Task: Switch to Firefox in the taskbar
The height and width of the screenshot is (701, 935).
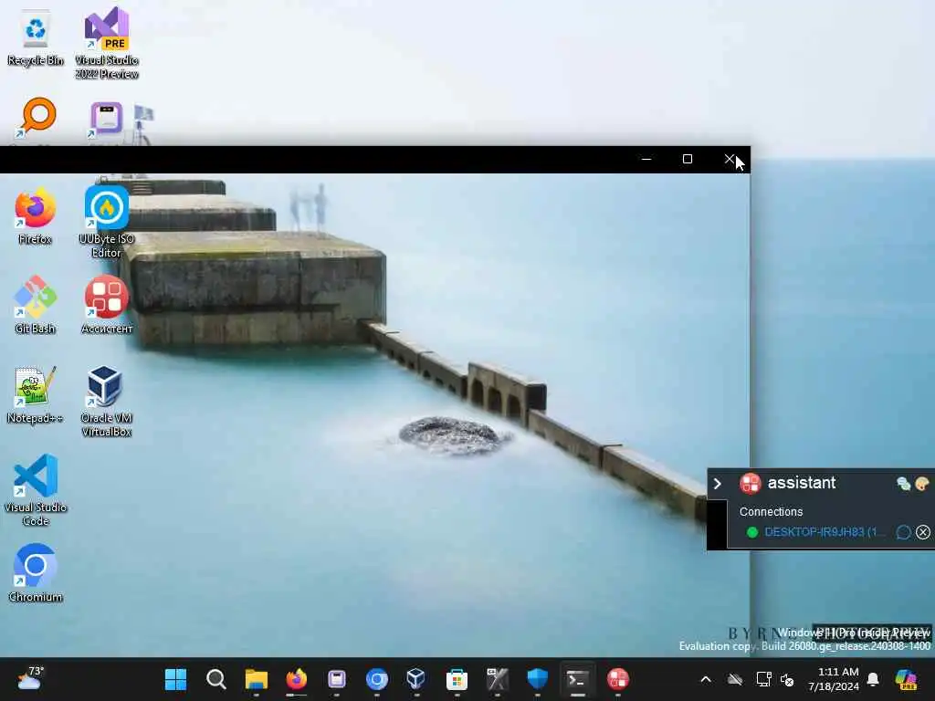Action: (297, 679)
